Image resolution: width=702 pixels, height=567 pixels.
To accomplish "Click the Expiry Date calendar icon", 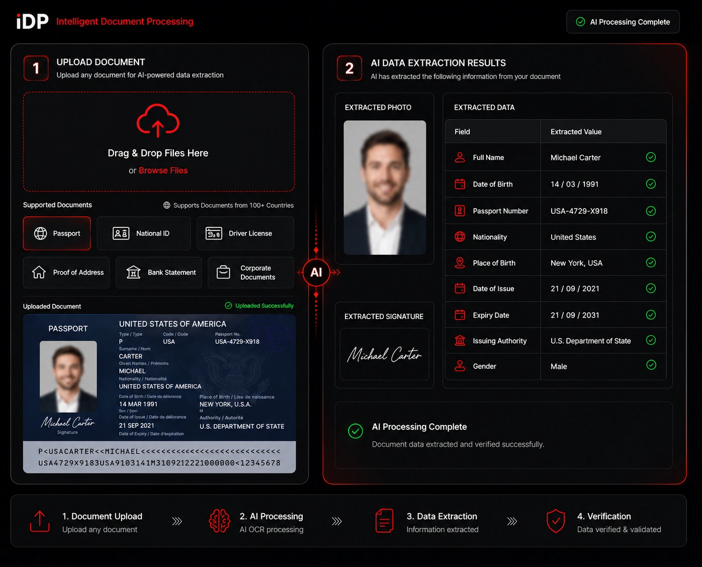I will 460,315.
